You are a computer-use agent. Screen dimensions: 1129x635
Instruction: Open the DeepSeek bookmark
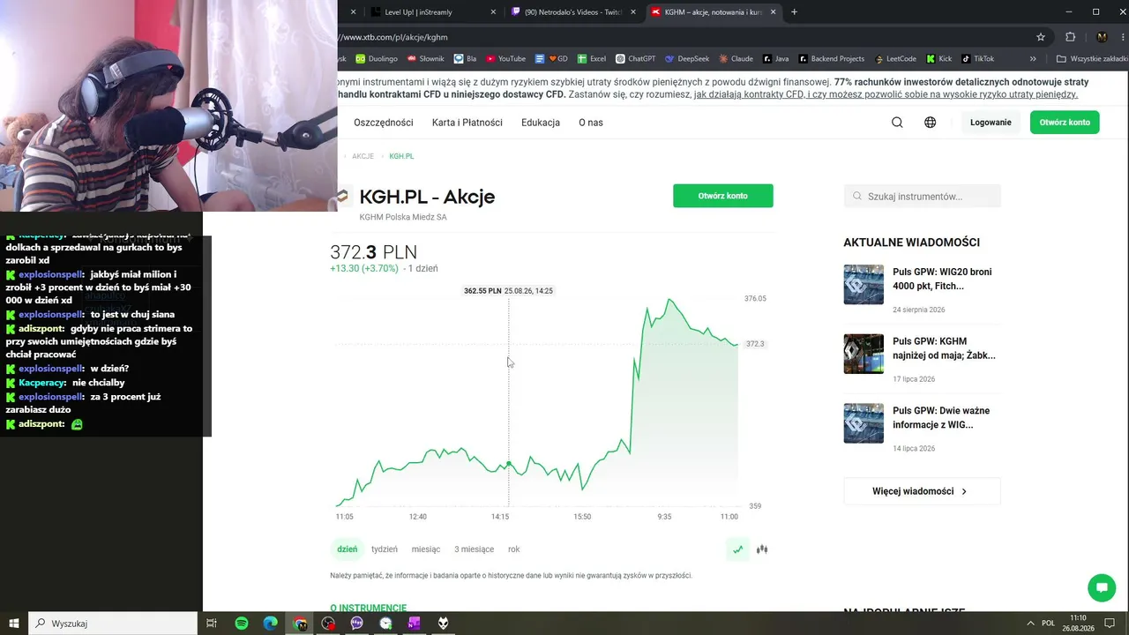[x=687, y=59]
